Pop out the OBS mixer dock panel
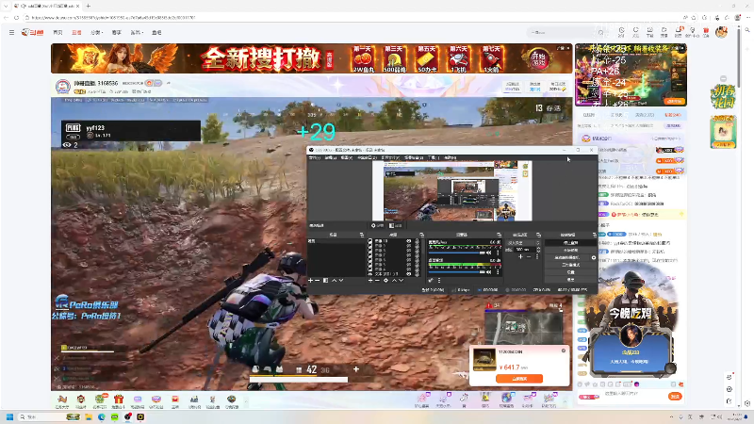The height and width of the screenshot is (424, 754). click(499, 235)
